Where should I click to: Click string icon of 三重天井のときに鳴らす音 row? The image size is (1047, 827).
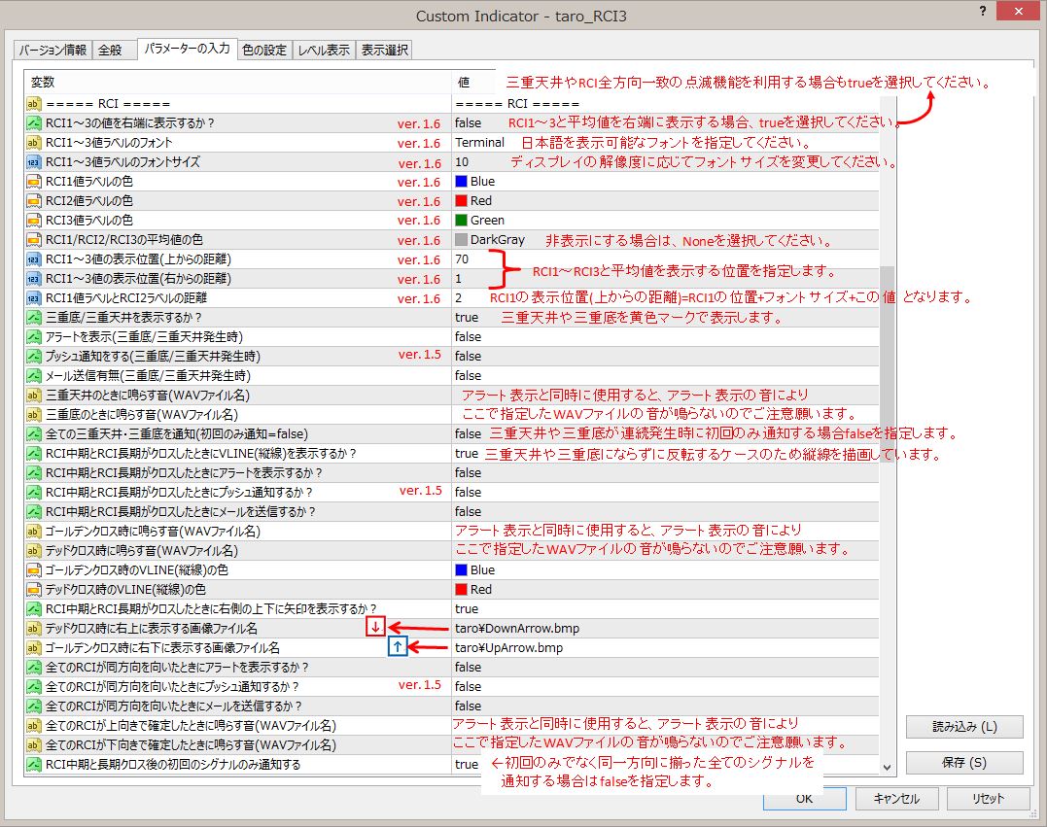[x=33, y=396]
